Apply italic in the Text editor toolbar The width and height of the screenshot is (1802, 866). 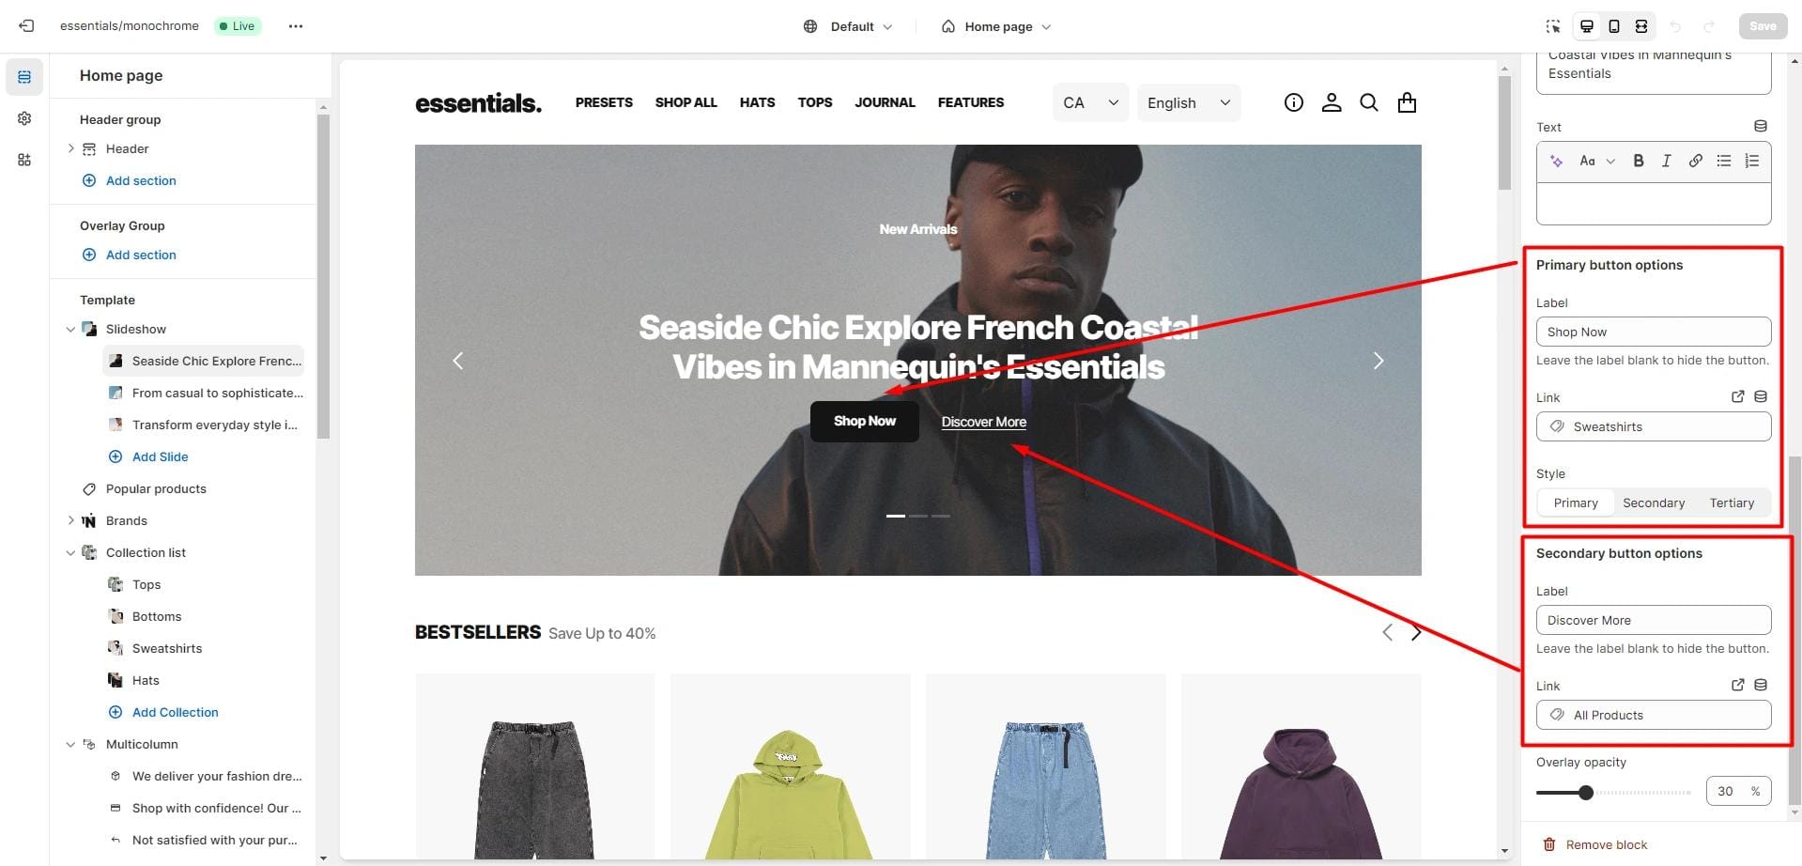[x=1667, y=161]
